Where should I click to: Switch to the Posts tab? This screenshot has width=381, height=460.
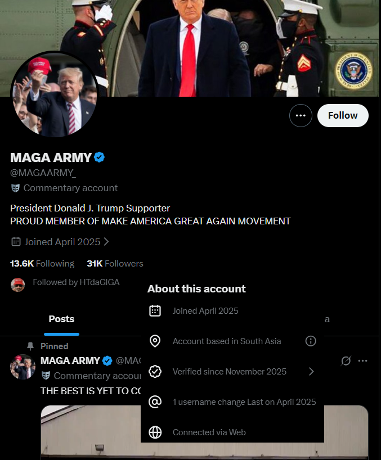61,319
